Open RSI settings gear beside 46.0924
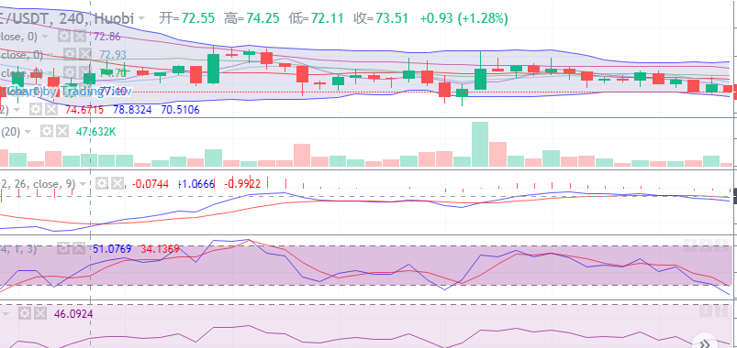737x348 pixels. click(x=26, y=313)
